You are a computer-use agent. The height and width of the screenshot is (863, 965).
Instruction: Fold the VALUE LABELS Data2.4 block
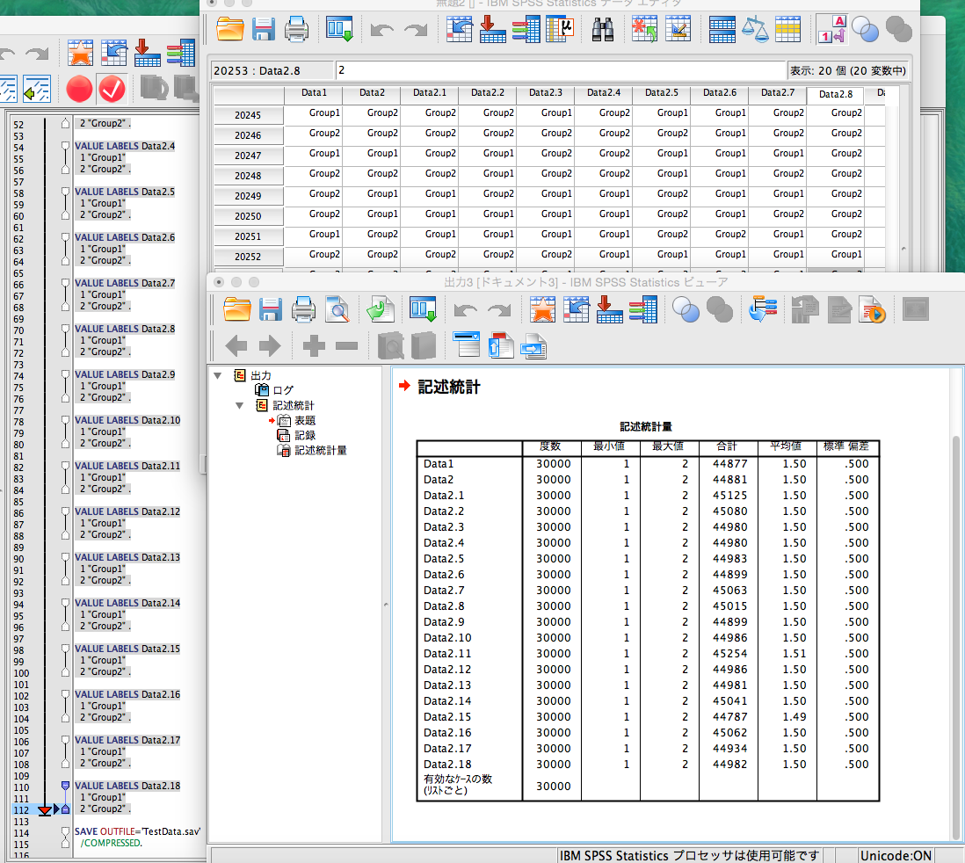tap(65, 146)
